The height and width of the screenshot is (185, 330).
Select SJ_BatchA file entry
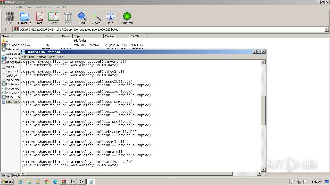(11, 97)
